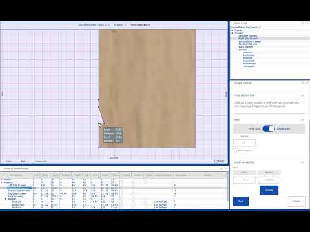Click the bottom-left corner point of the shape
Image resolution: width=310 pixels, height=232 pixels.
[99, 148]
